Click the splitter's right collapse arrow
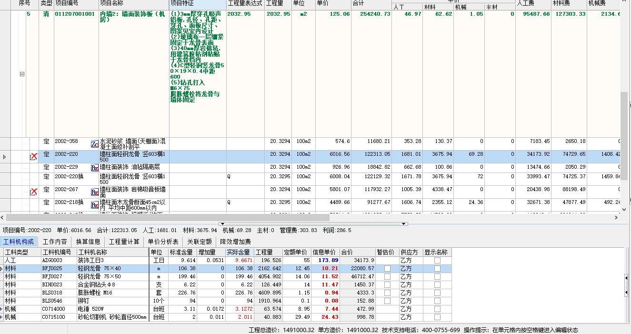The image size is (631, 334). (x=404, y=223)
